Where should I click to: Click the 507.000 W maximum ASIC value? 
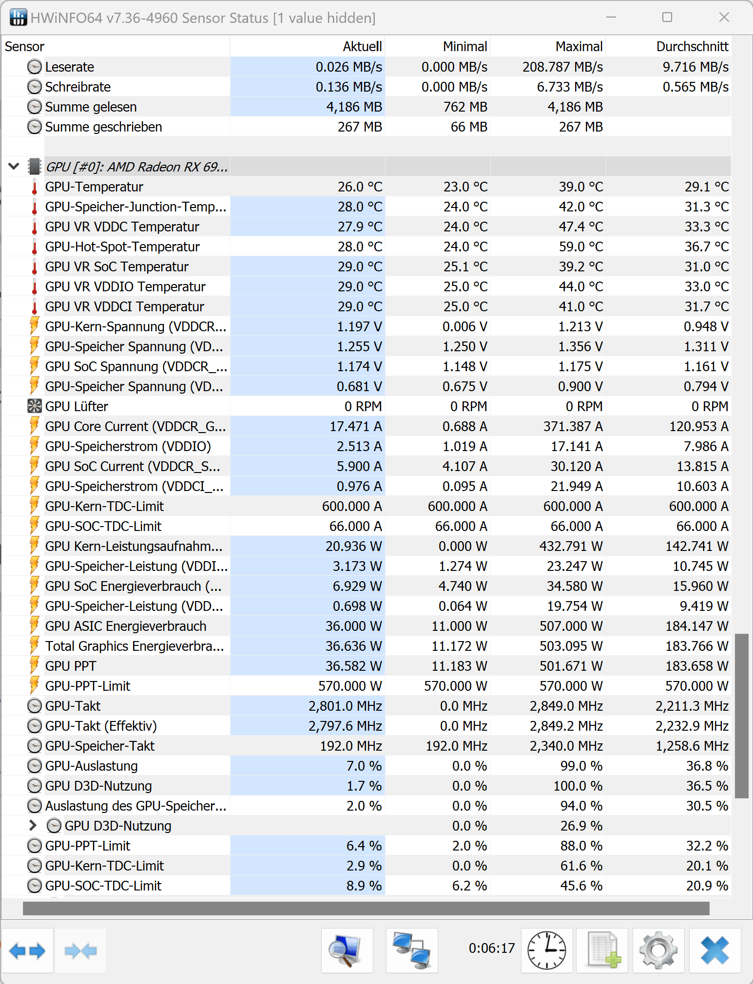(571, 626)
